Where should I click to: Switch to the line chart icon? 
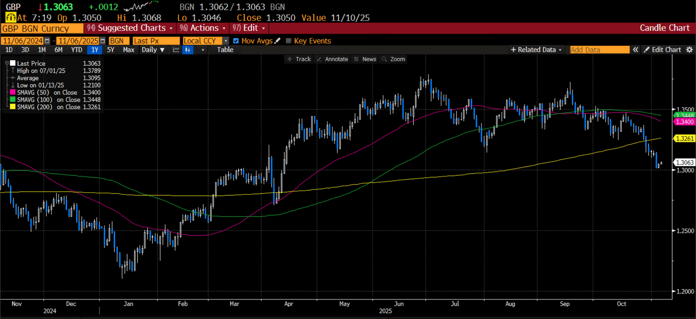point(176,50)
